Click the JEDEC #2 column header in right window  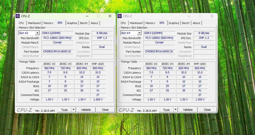[151, 64]
